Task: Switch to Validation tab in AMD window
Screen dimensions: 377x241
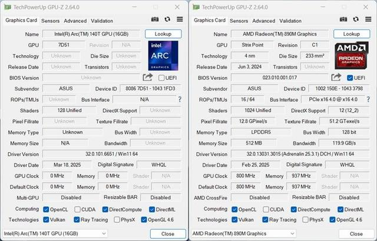Action: click(x=290, y=21)
